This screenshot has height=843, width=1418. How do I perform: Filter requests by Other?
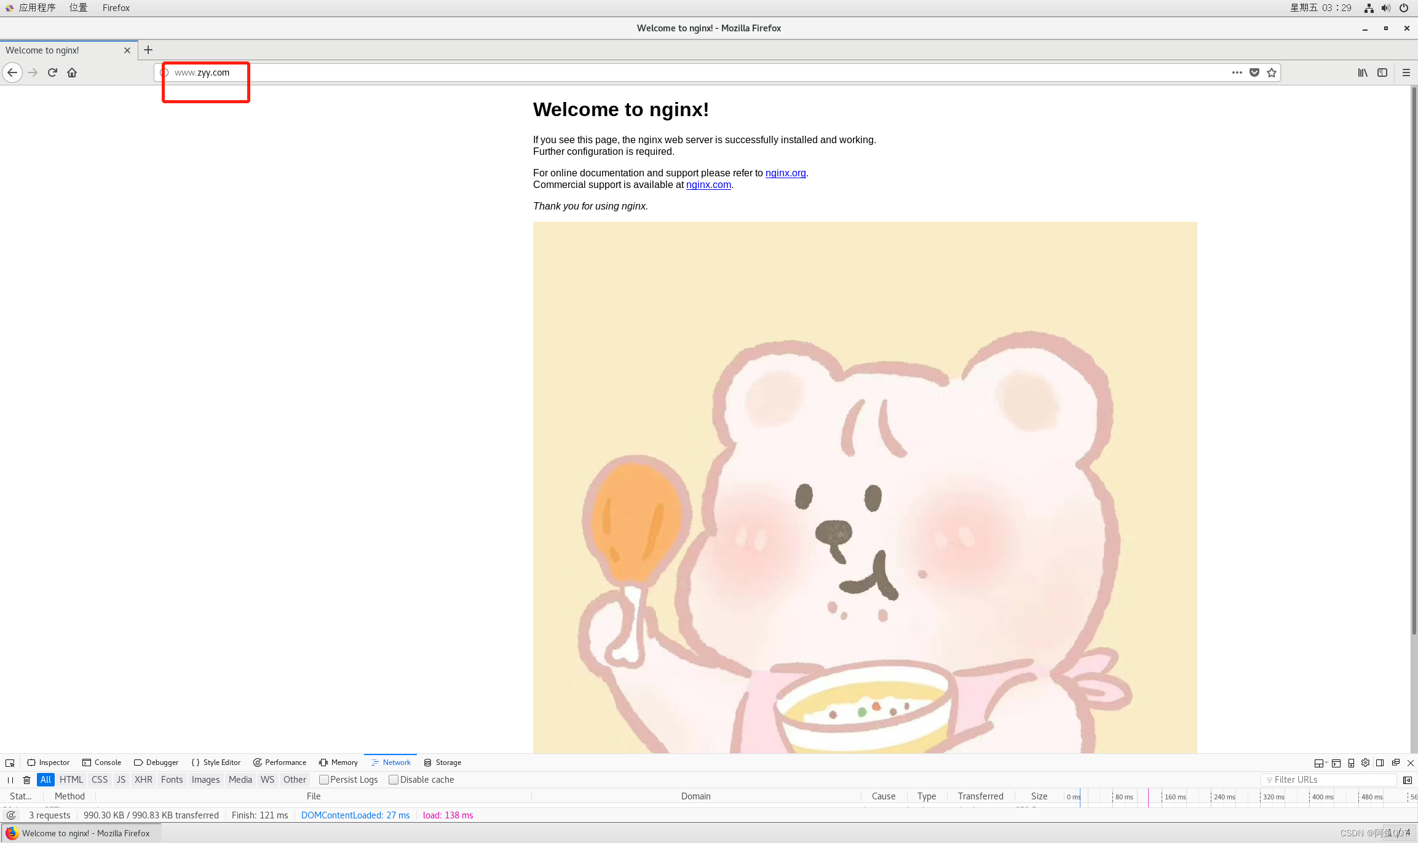tap(295, 780)
